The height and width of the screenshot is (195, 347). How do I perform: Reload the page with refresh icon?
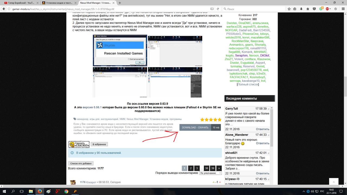[x=217, y=9]
